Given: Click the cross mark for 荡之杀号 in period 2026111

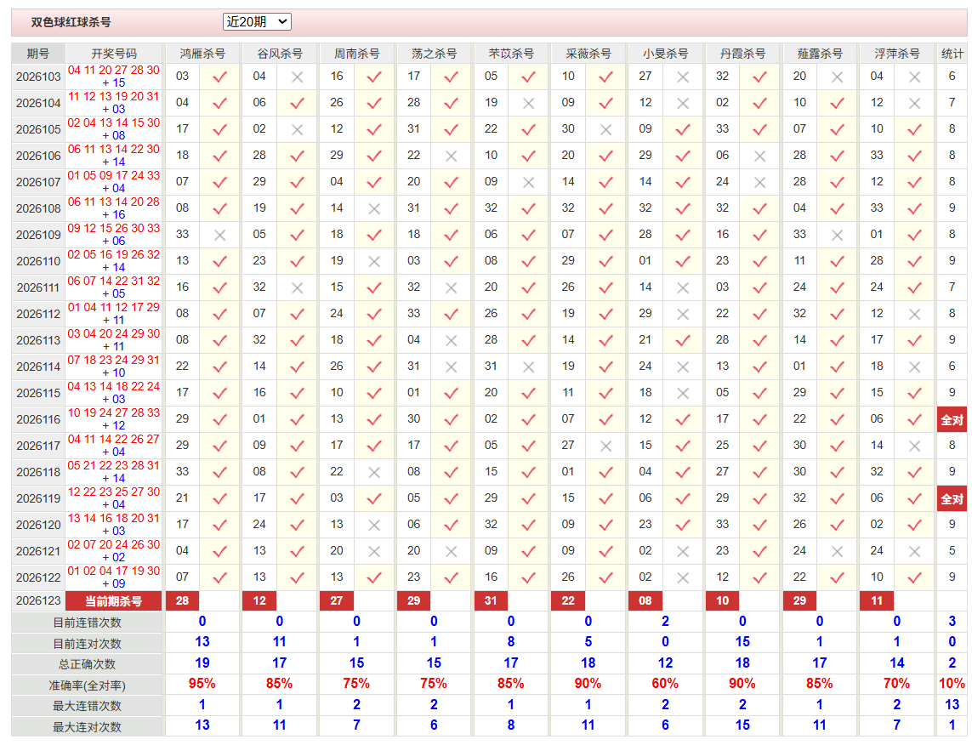Looking at the screenshot, I should 452,287.
